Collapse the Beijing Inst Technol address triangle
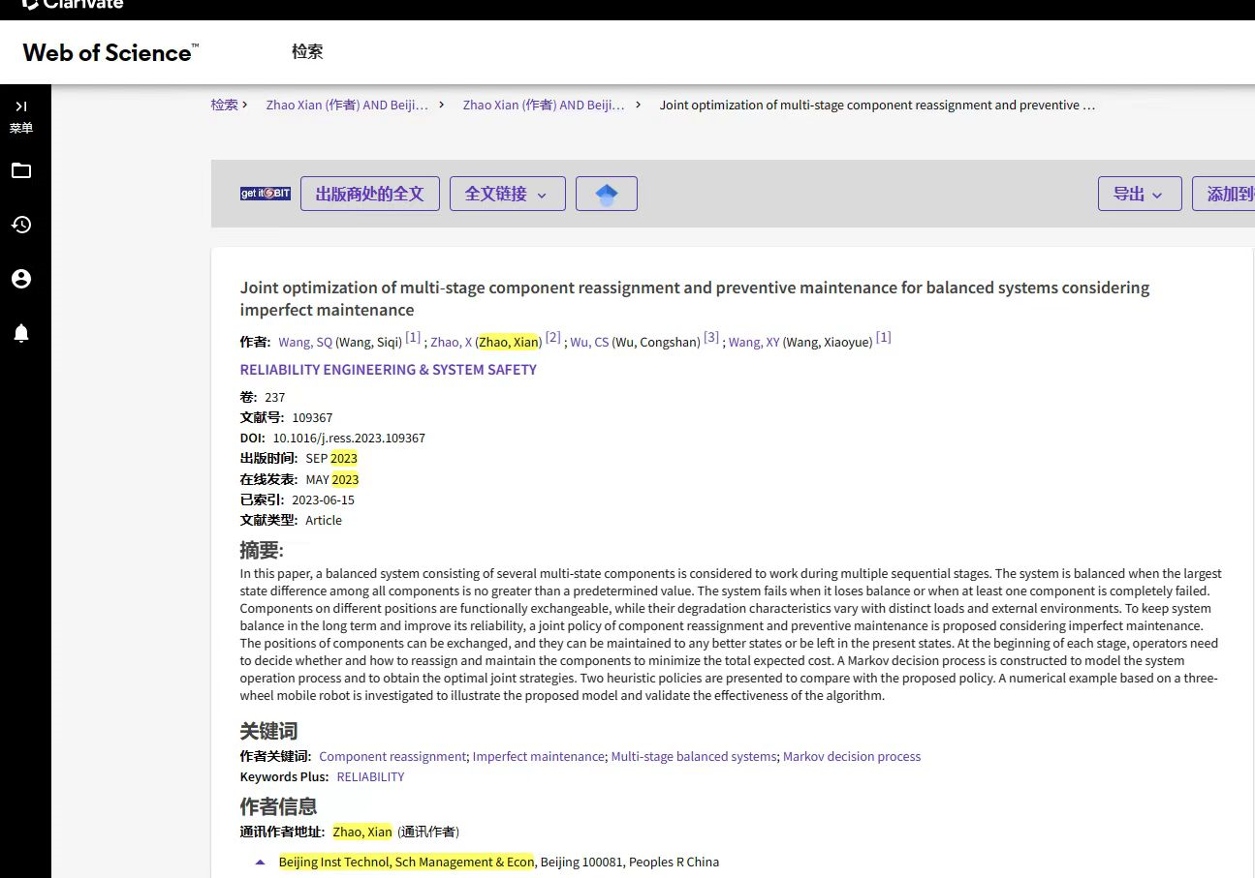Viewport: 1255px width, 878px height. (260, 862)
